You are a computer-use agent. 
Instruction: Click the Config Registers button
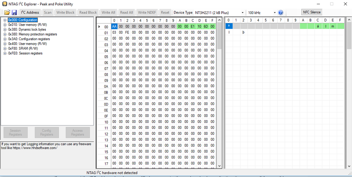tap(47, 133)
